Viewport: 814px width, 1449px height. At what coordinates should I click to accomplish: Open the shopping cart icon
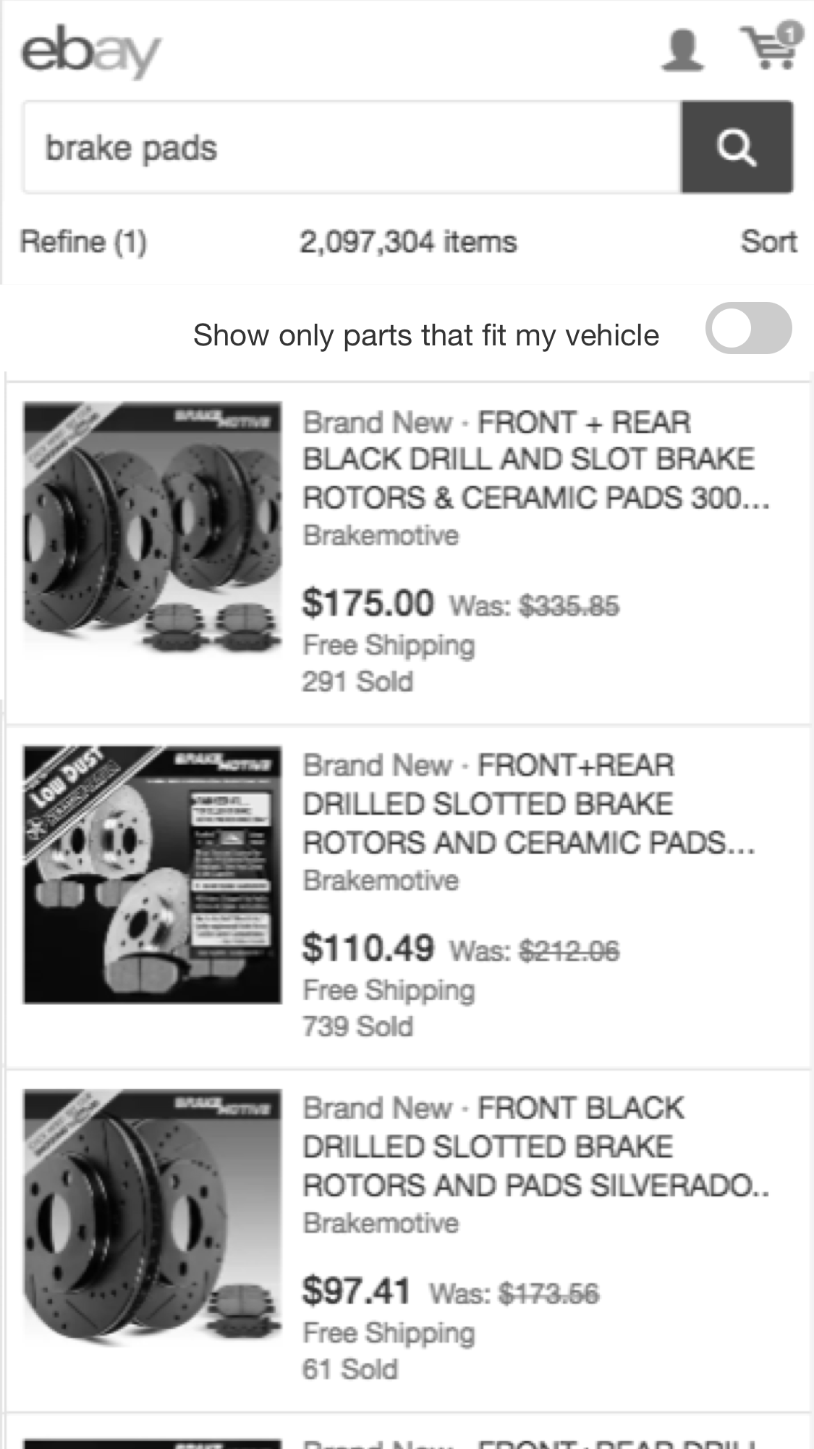click(770, 47)
